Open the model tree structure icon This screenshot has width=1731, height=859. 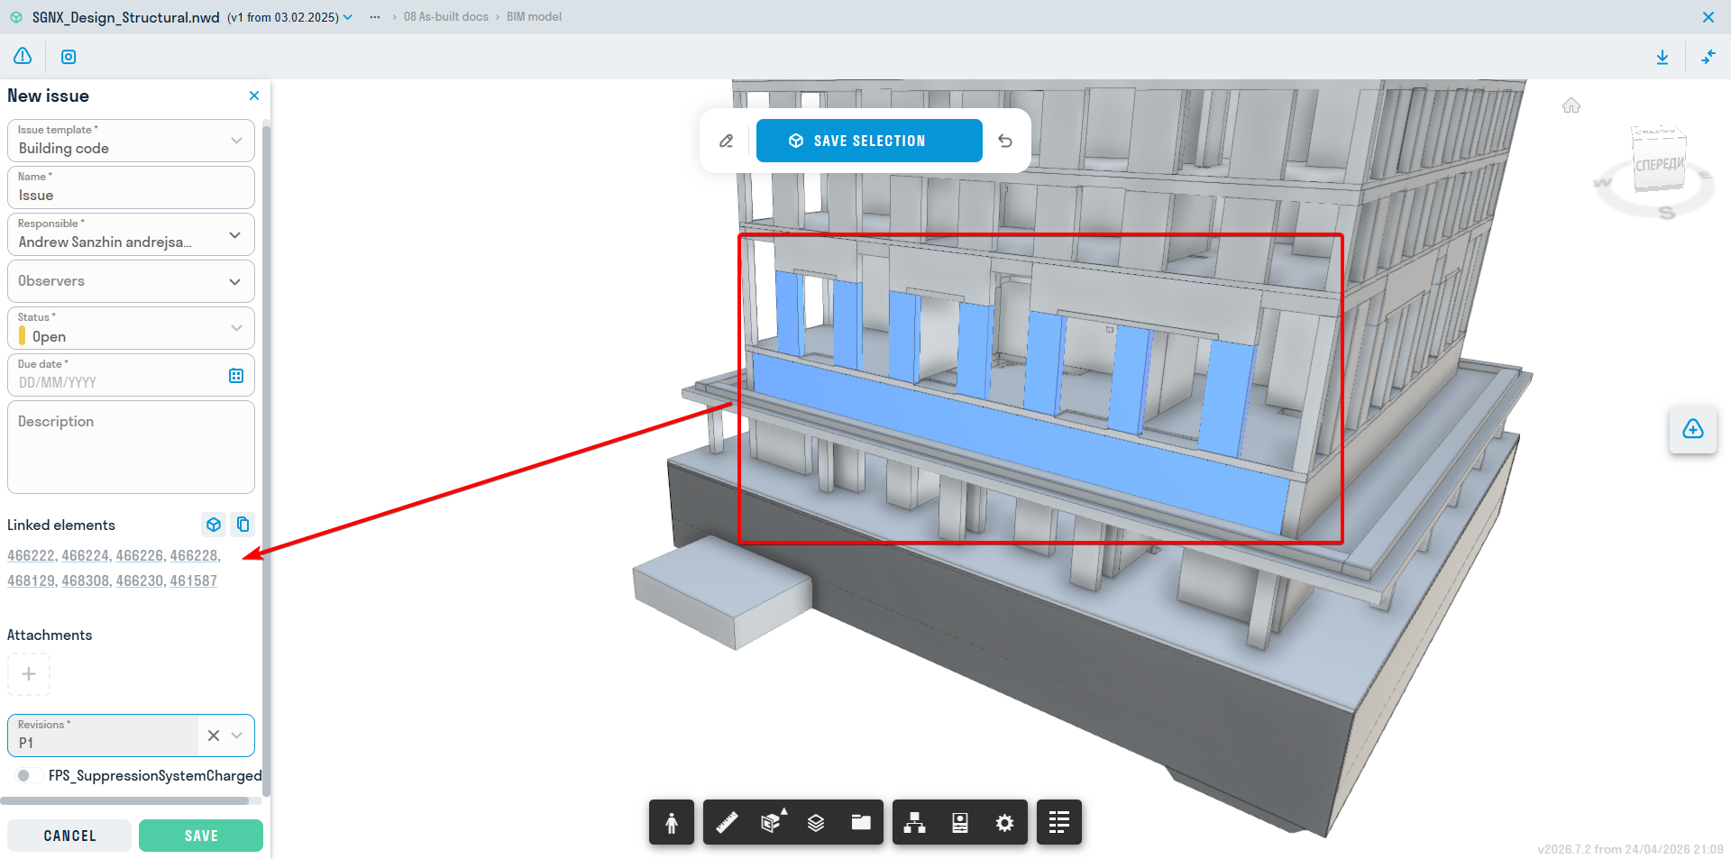[x=915, y=822]
